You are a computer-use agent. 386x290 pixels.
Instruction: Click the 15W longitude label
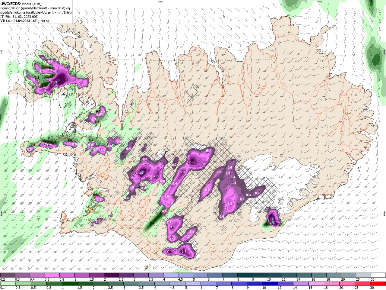[x=319, y=2]
